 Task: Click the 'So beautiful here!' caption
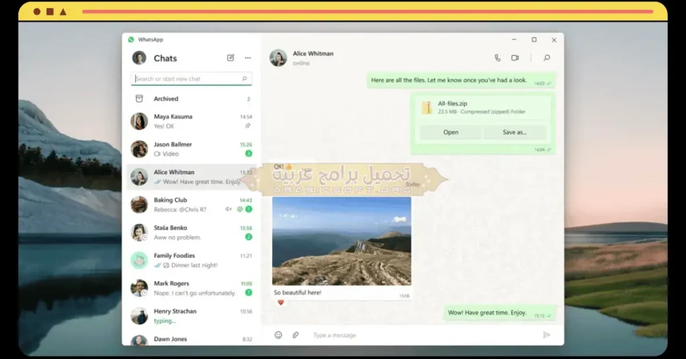click(297, 293)
